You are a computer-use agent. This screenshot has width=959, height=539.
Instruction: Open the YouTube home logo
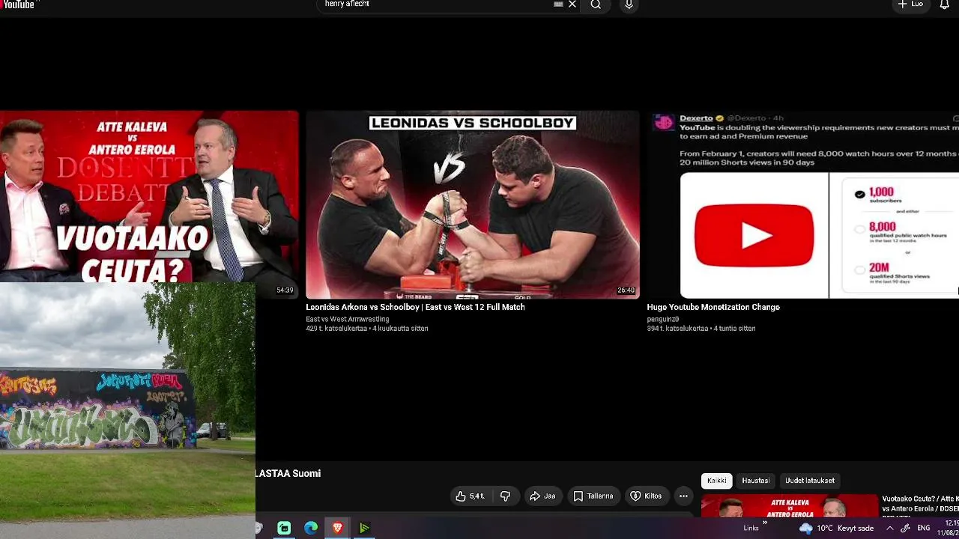[x=17, y=4]
